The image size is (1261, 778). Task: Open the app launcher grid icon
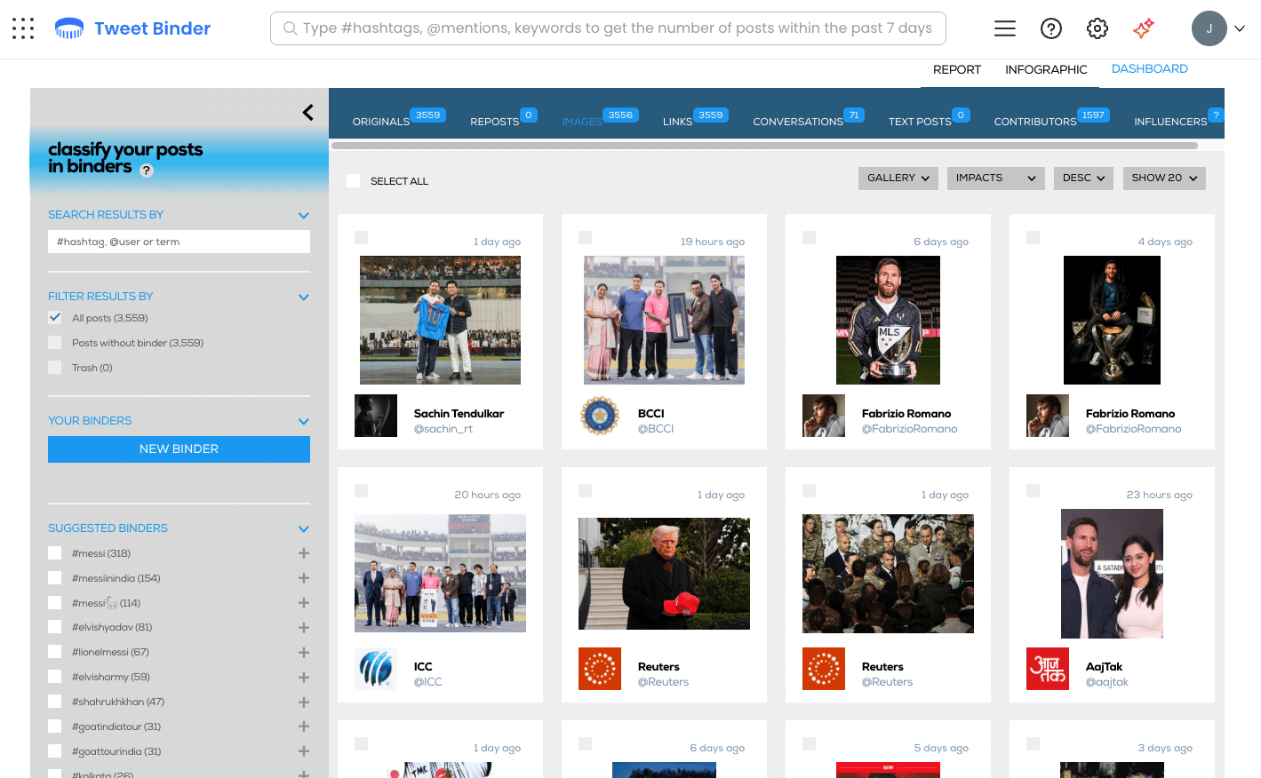22,28
